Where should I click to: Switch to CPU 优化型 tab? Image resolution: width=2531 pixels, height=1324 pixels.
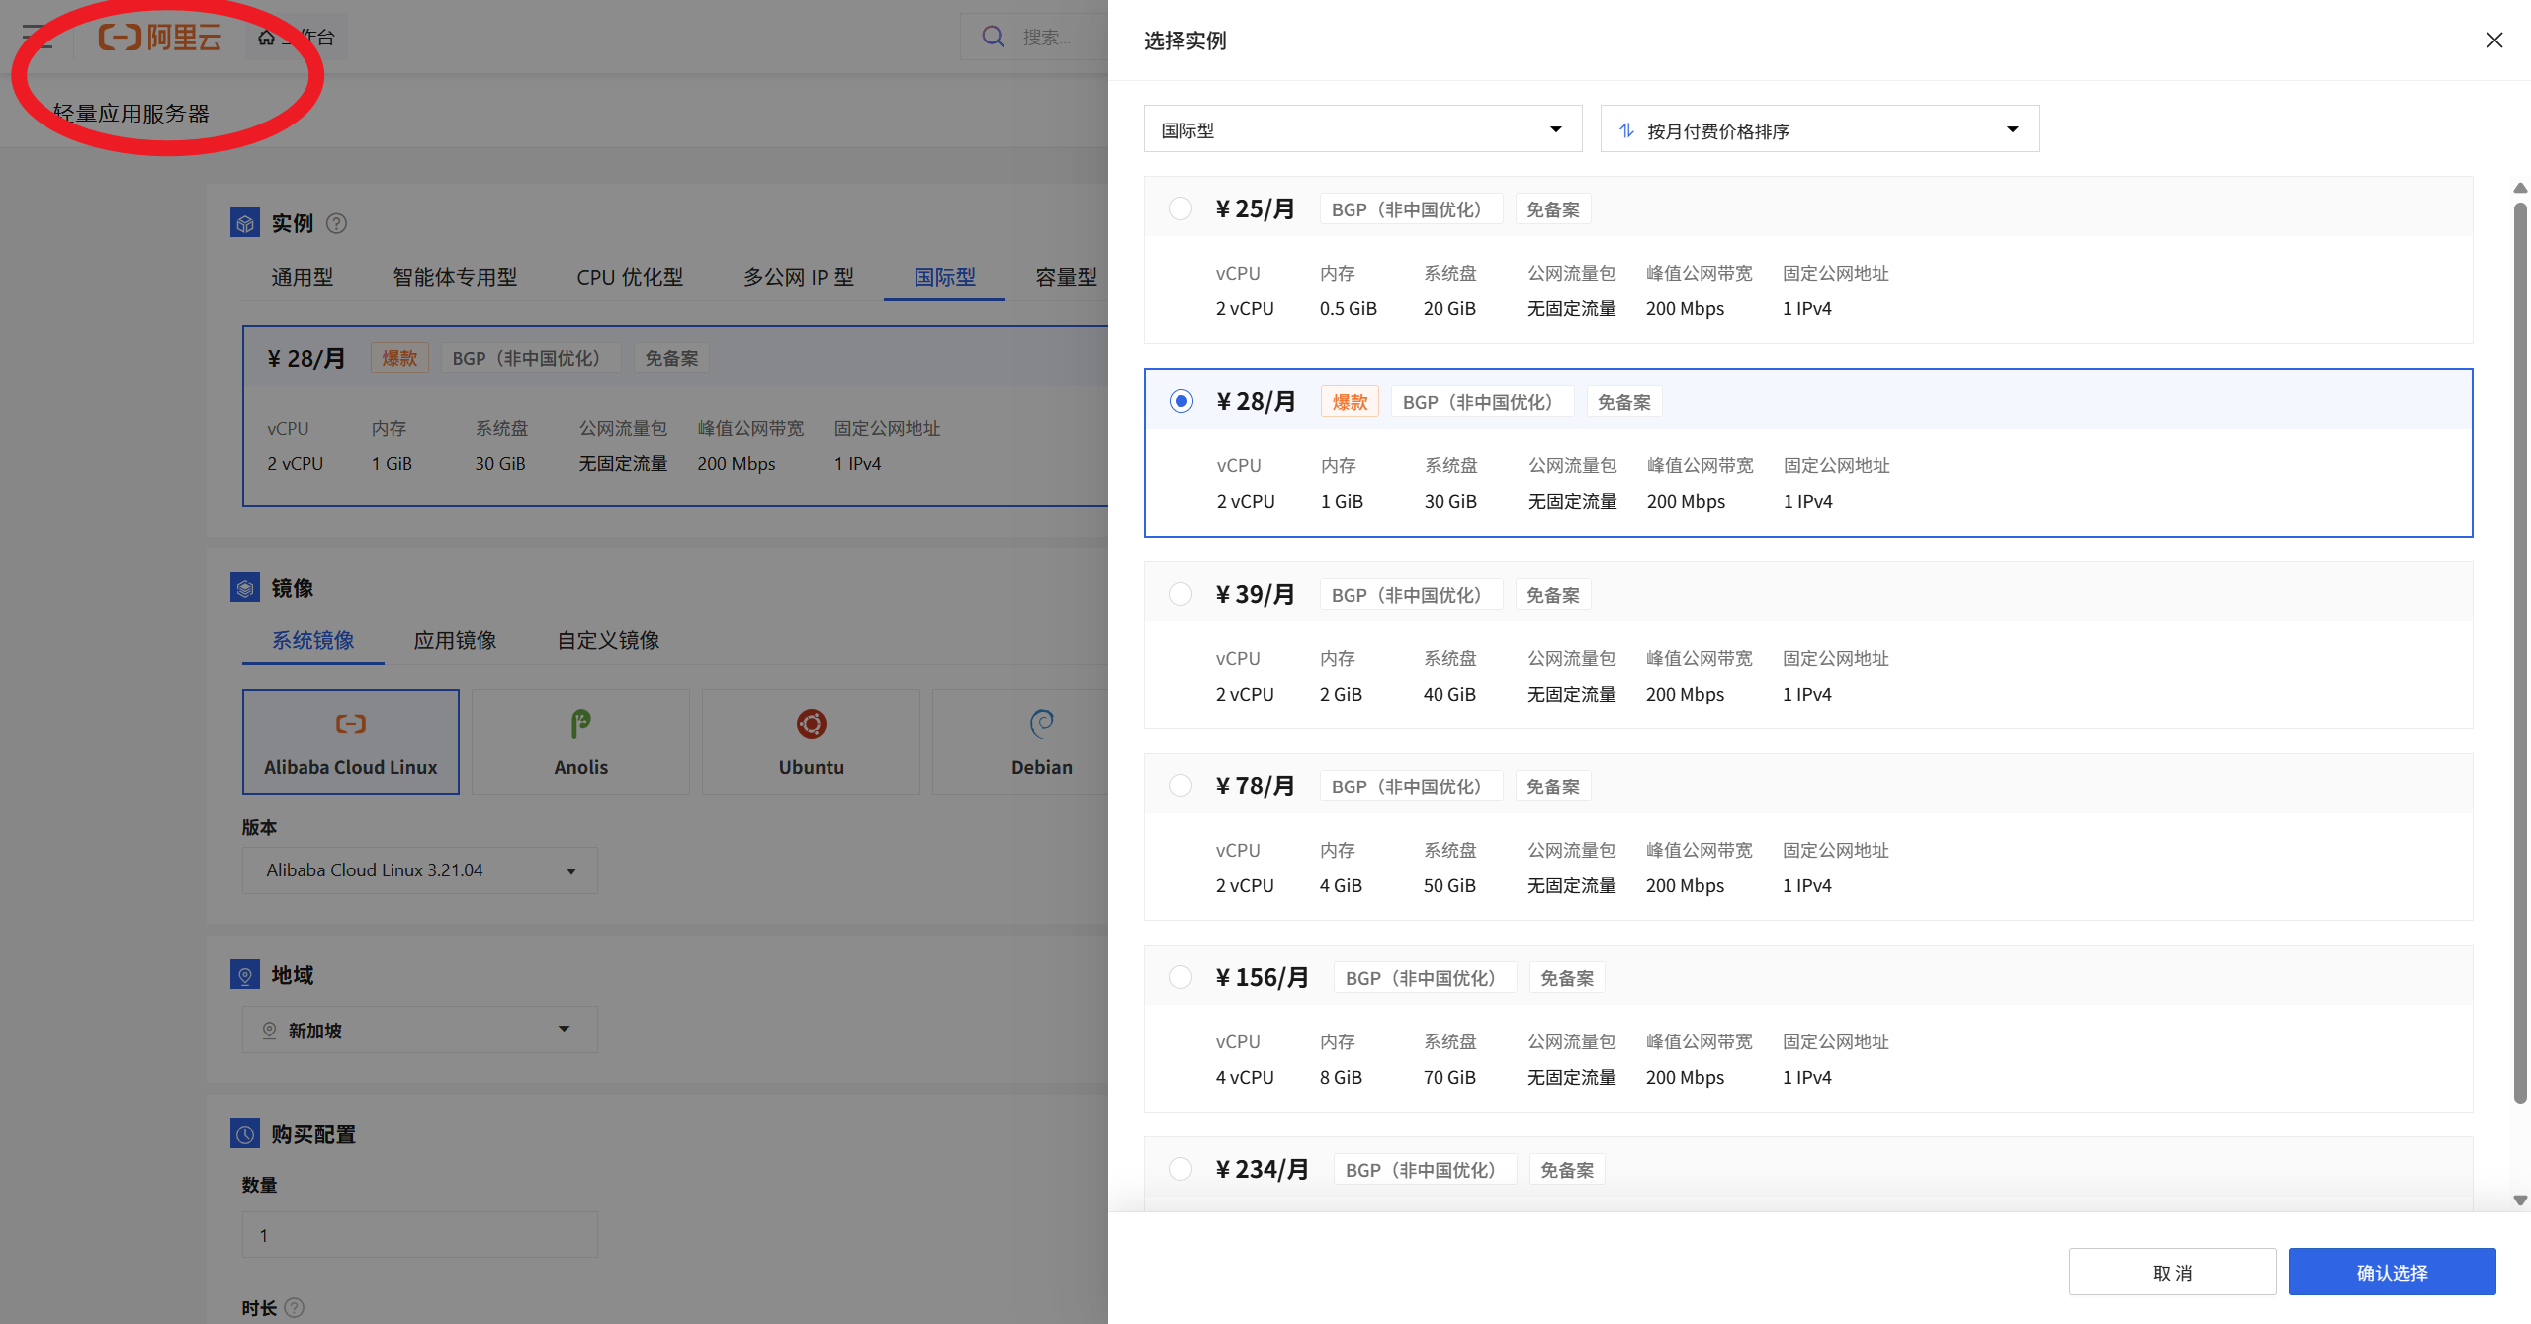pos(630,277)
